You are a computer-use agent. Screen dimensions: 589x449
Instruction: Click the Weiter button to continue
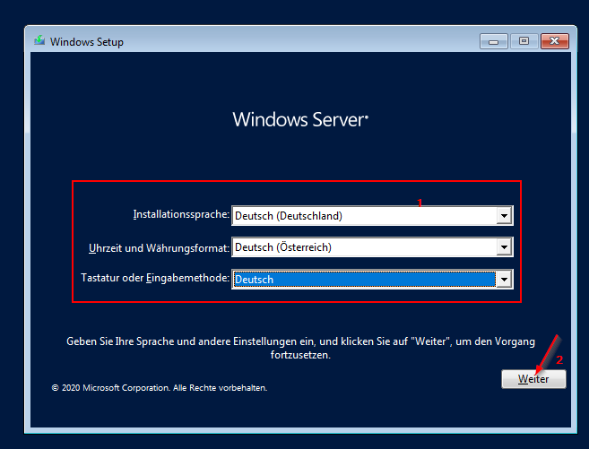533,379
